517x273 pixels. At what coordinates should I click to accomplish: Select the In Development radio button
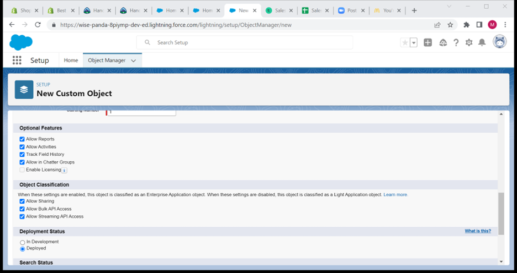coord(23,242)
